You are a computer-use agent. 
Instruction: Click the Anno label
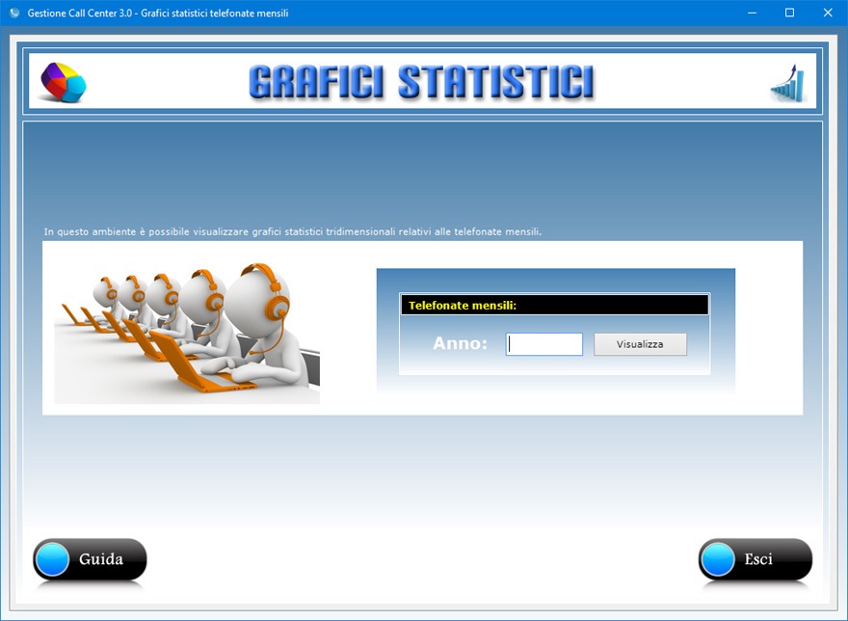click(461, 343)
